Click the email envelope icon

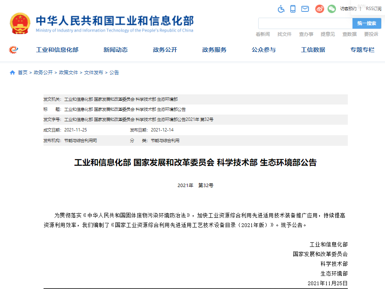305,9
